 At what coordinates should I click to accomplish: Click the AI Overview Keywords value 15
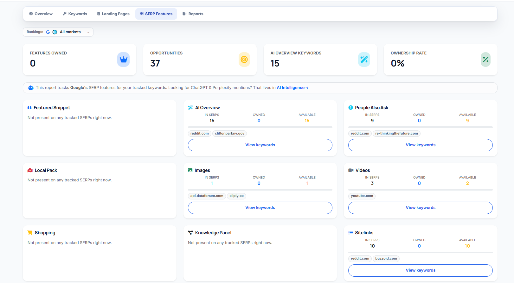pyautogui.click(x=275, y=63)
